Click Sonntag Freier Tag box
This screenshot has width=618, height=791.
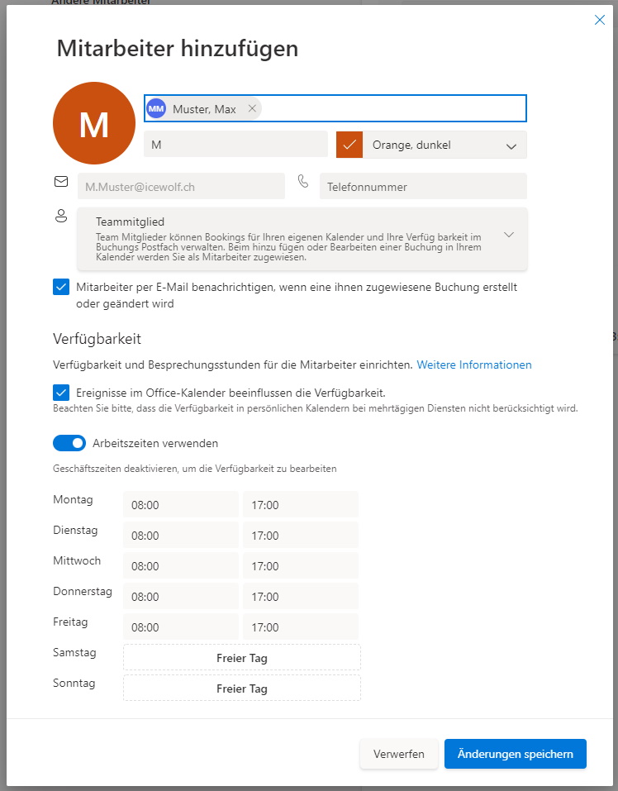(x=242, y=689)
